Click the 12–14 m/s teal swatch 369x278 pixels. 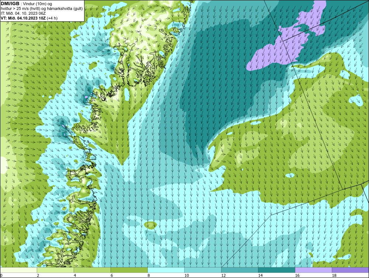coord(239,270)
